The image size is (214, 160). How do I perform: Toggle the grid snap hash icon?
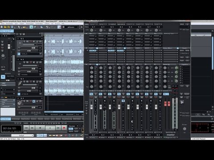[x=63, y=27]
